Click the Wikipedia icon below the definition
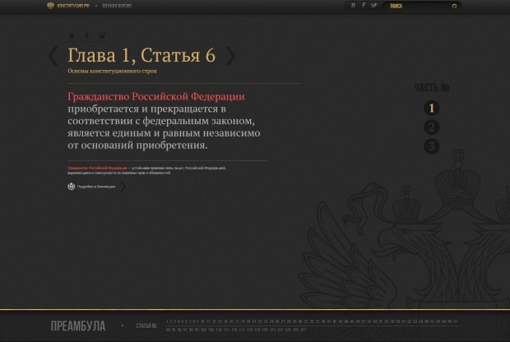The height and width of the screenshot is (342, 510). [72, 187]
